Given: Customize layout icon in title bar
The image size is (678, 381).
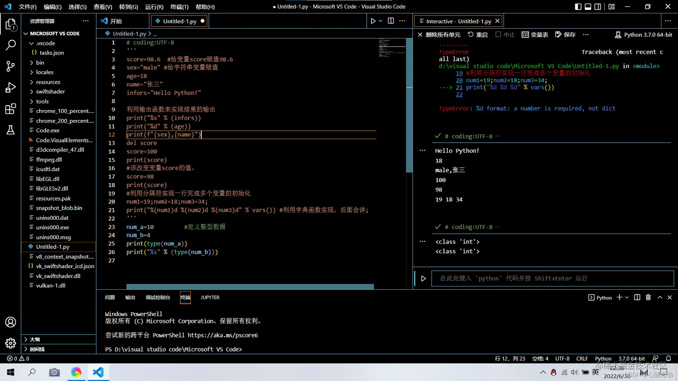Looking at the screenshot, I should pos(612,7).
